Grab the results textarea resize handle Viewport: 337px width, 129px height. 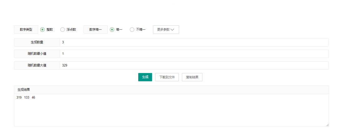(327, 125)
